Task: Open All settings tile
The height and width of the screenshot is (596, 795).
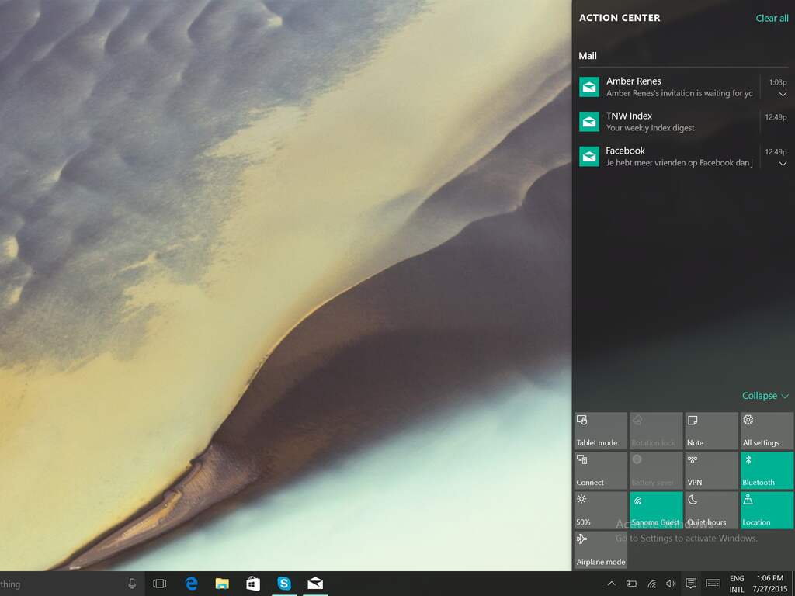Action: click(x=766, y=431)
